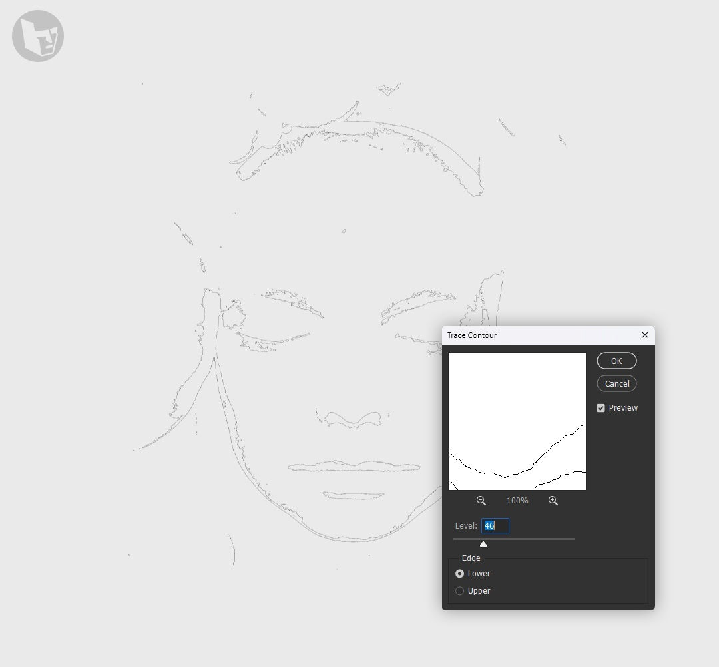Click the traced nose contour on canvas
719x667 pixels.
click(353, 419)
